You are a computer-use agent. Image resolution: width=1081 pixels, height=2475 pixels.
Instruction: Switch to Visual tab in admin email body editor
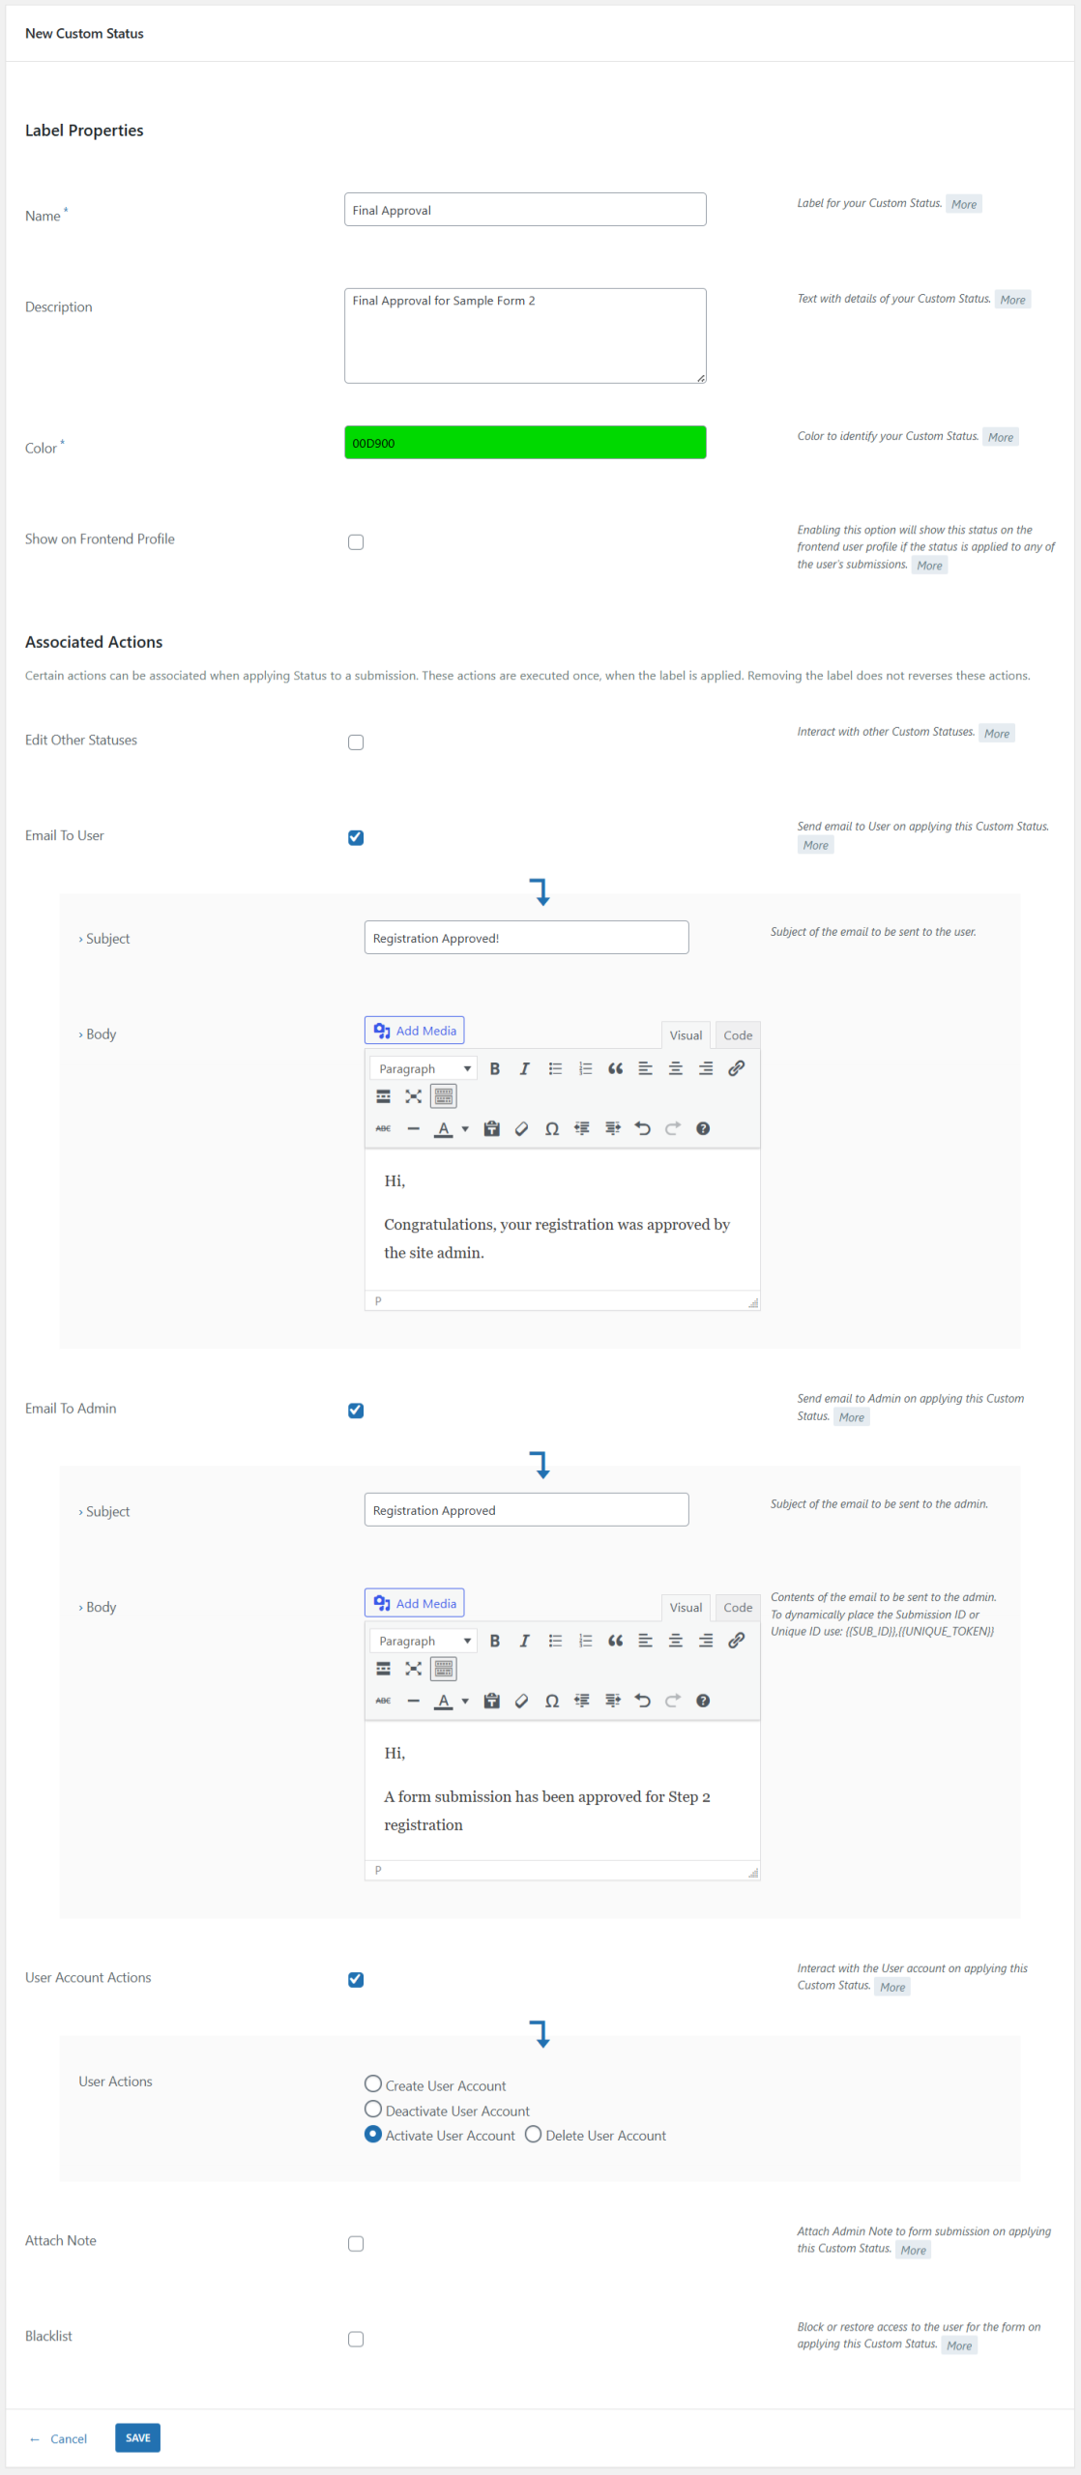coord(686,1607)
